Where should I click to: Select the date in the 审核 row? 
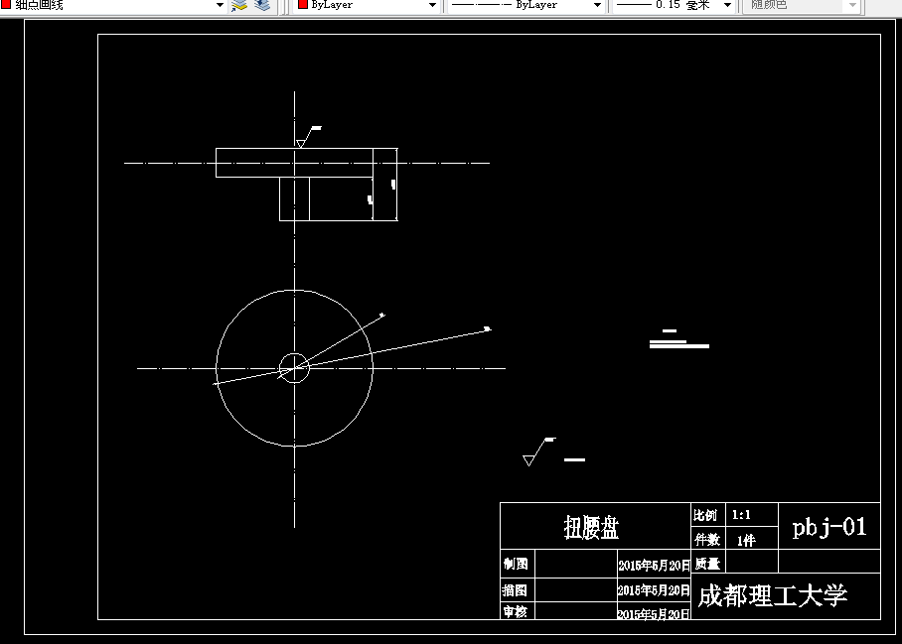coord(654,614)
